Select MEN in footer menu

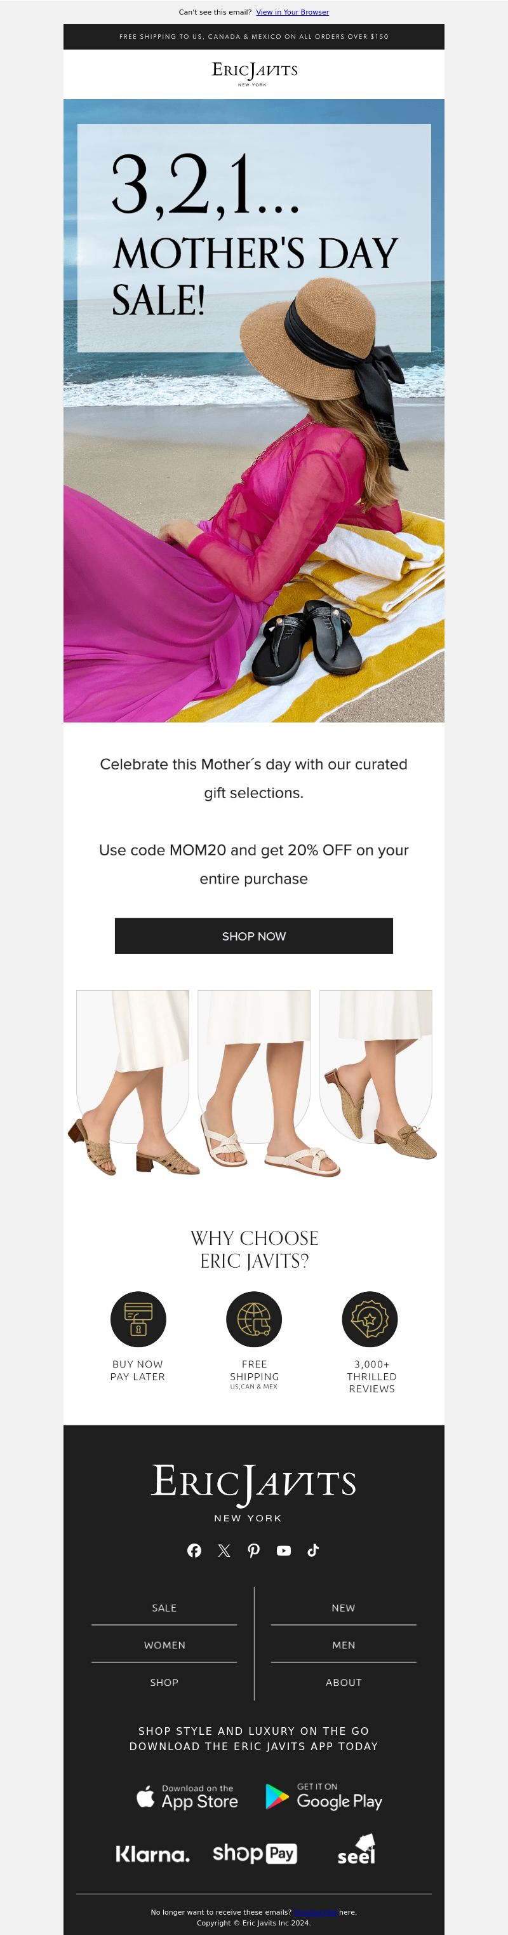[x=344, y=1645]
